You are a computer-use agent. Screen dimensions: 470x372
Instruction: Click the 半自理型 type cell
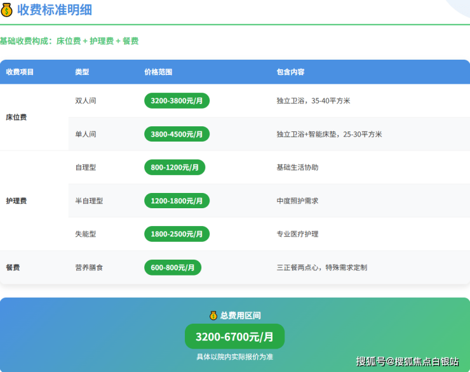(x=89, y=201)
